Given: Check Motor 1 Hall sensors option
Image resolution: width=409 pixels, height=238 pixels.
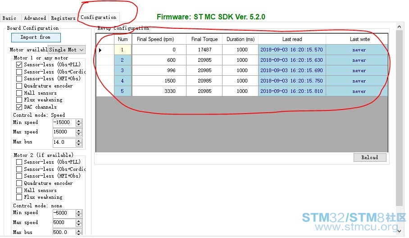Looking at the screenshot, I should 19,93.
